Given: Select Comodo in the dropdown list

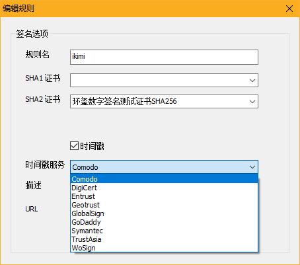Looking at the screenshot, I should 164,179.
